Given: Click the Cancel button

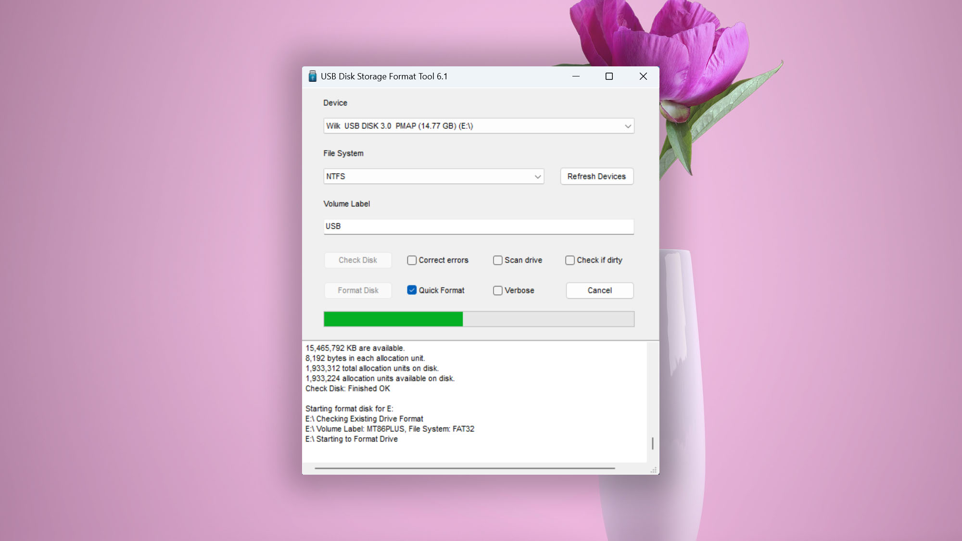Looking at the screenshot, I should (x=600, y=290).
